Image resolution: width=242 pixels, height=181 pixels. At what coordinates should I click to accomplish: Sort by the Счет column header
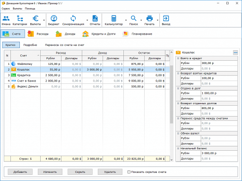click(x=26, y=55)
